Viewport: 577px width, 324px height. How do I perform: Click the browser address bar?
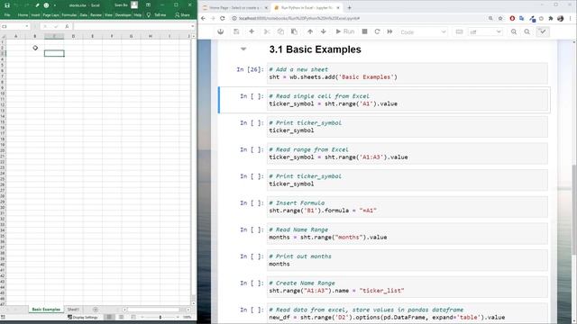click(359, 18)
